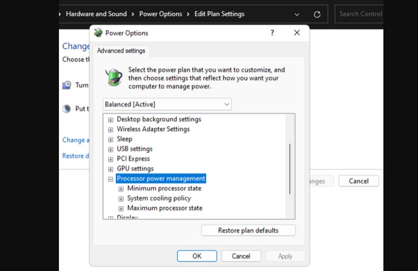Select the Advanced settings tab
The height and width of the screenshot is (271, 418).
coord(121,51)
